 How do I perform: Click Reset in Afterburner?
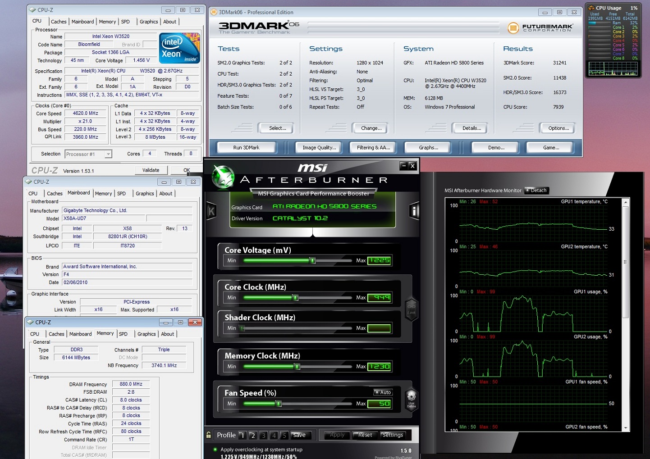pos(365,435)
